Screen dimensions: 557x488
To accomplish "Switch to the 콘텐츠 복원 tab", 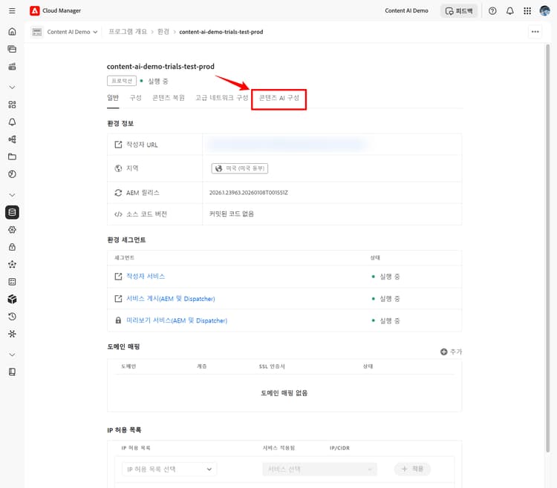I will click(x=169, y=98).
